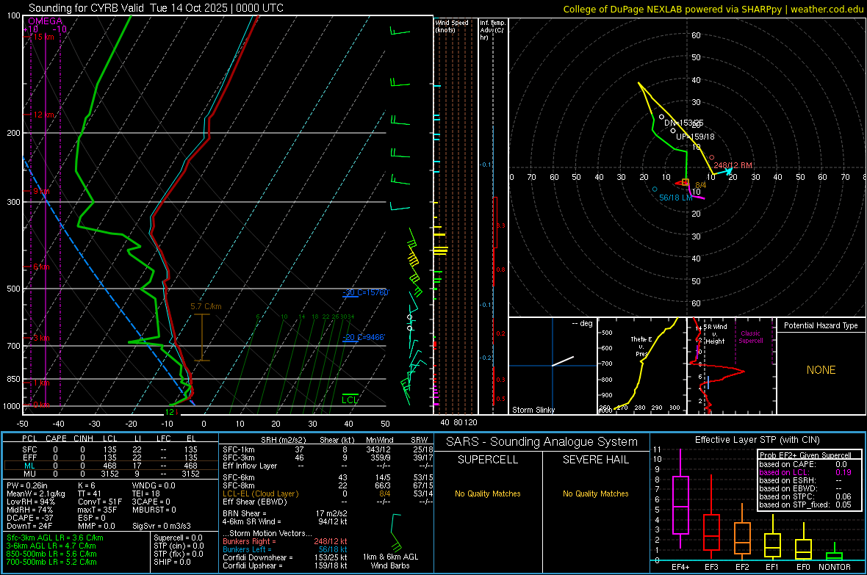
Task: Click the 'SigSvr = 0 m3/s3' value
Action: 162,526
